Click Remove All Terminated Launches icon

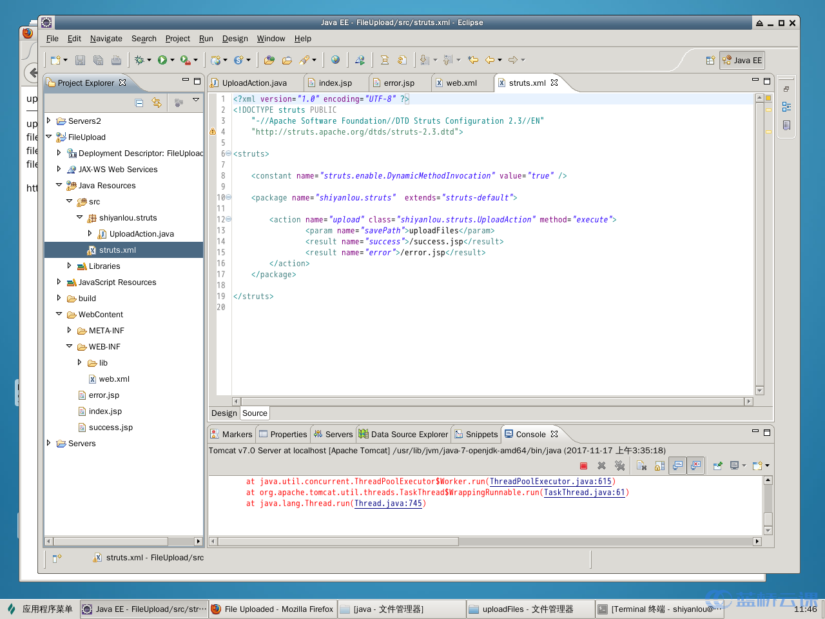pos(619,466)
